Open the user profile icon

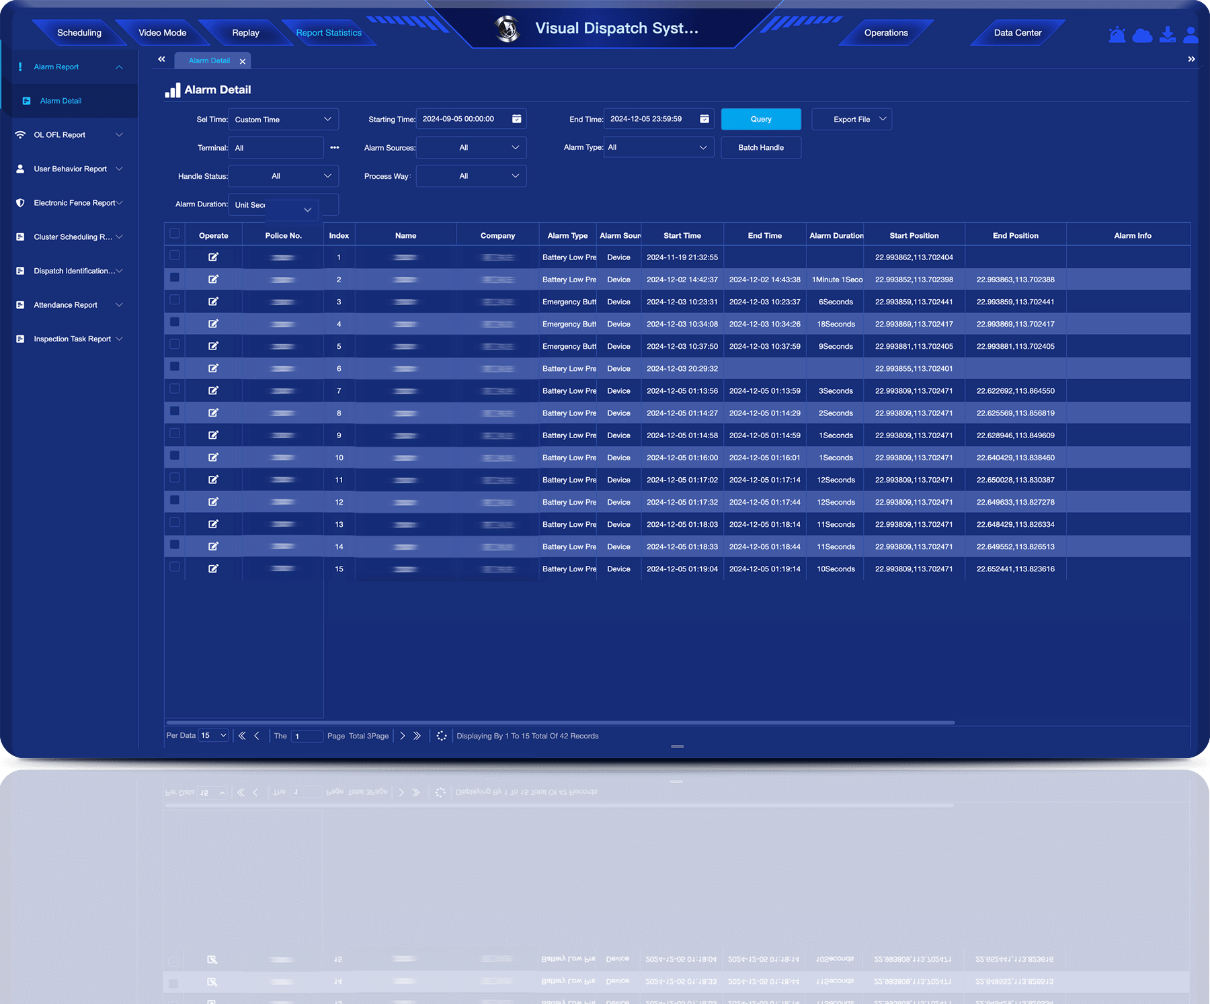(x=1191, y=35)
